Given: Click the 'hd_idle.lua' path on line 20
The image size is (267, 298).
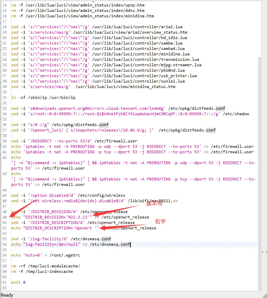Looking at the screenshot, I should coord(140,38).
